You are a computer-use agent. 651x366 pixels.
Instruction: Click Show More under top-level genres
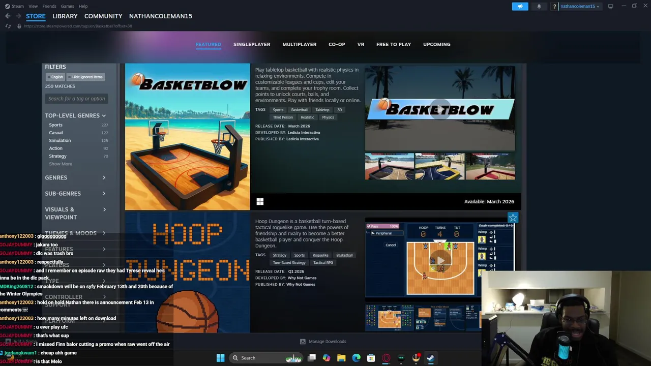(x=61, y=164)
